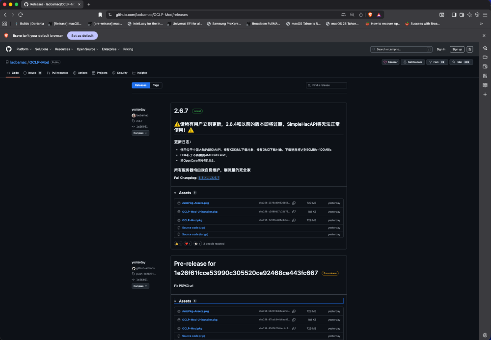Expand Open Source dropdown menu

coord(87,49)
